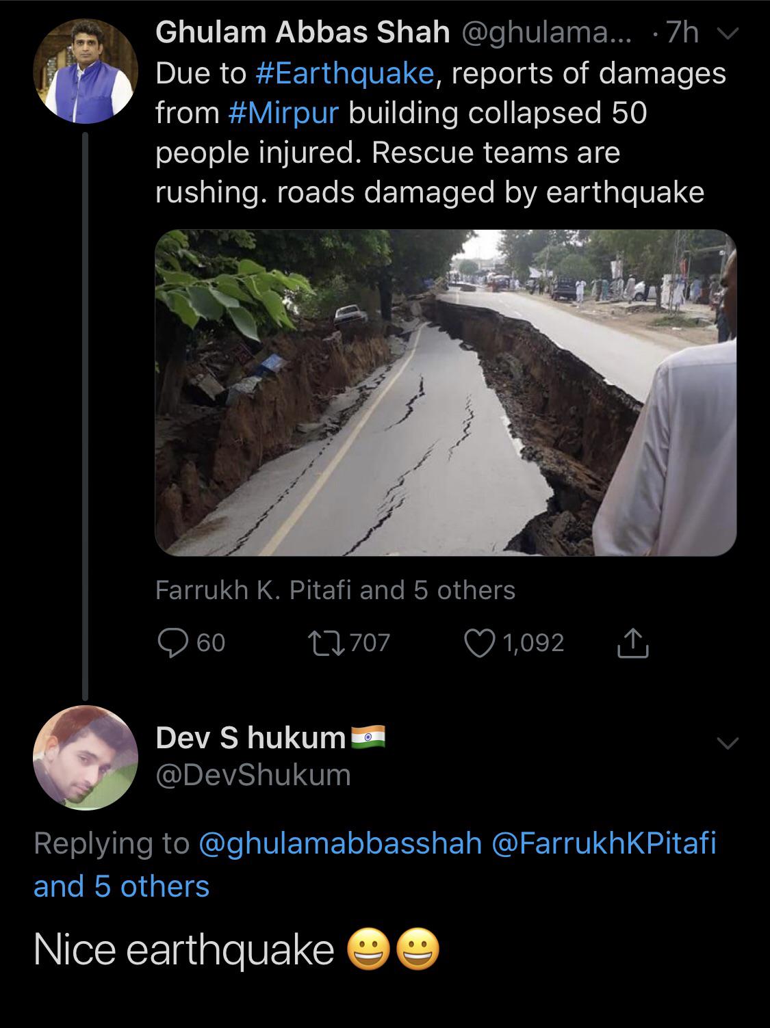Open @ghulamabbasshah mention in reply
This screenshot has width=770, height=1028.
(x=339, y=843)
